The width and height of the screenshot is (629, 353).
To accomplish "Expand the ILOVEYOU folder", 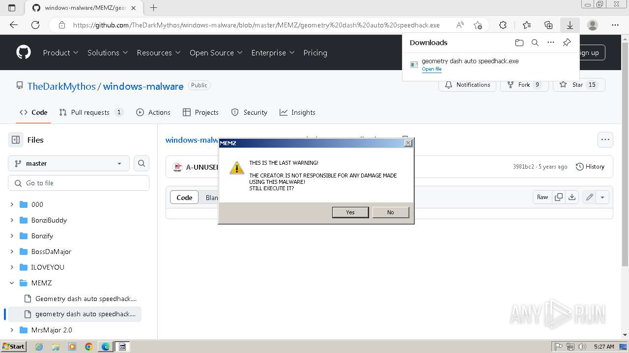I will coord(12,267).
